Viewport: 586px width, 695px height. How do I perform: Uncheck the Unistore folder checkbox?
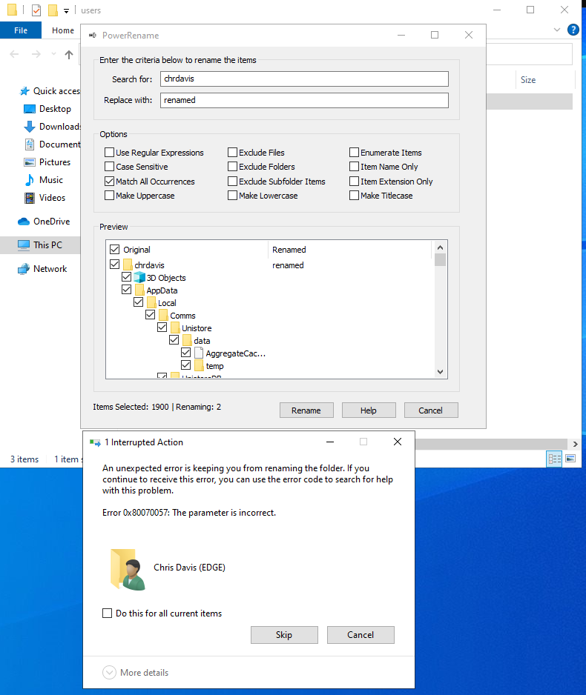pyautogui.click(x=162, y=327)
